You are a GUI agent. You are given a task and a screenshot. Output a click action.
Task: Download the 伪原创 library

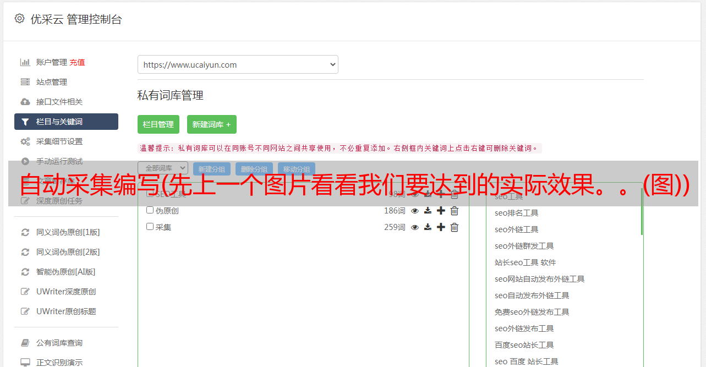coord(428,211)
